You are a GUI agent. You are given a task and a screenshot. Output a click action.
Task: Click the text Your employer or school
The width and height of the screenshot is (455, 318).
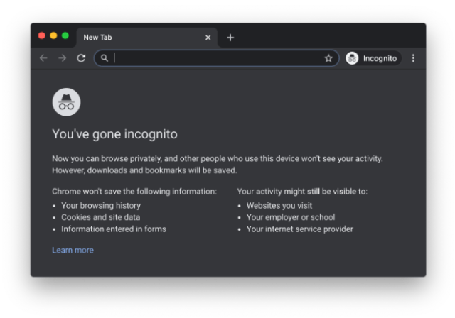(291, 217)
